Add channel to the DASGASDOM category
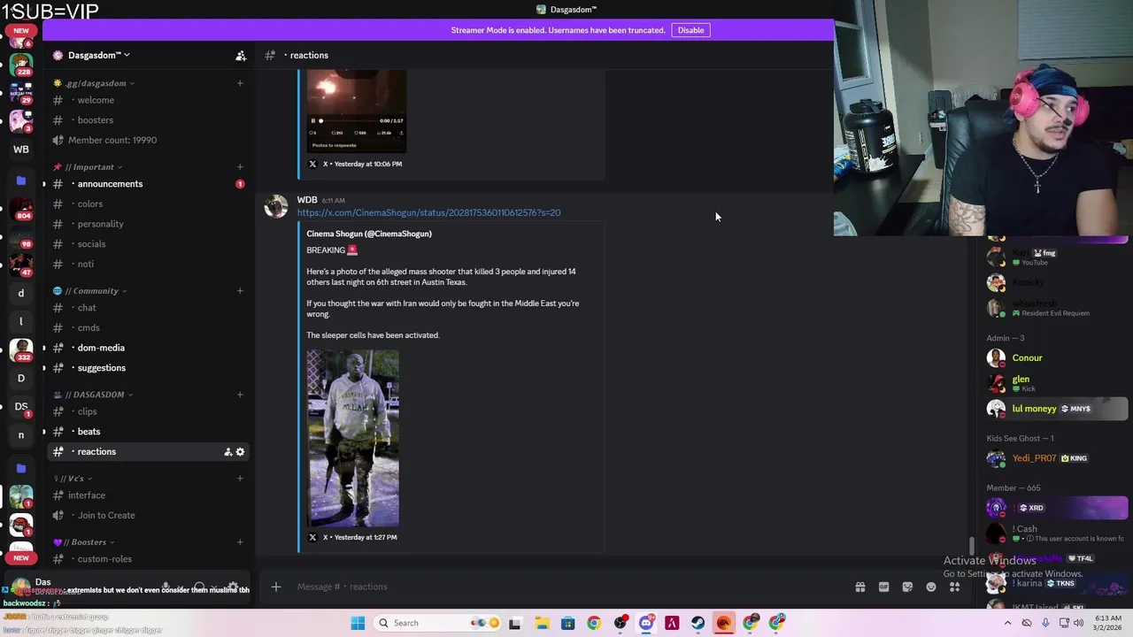The width and height of the screenshot is (1133, 637). (240, 395)
